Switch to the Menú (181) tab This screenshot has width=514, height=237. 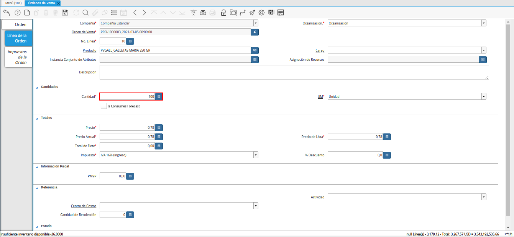[x=13, y=3]
